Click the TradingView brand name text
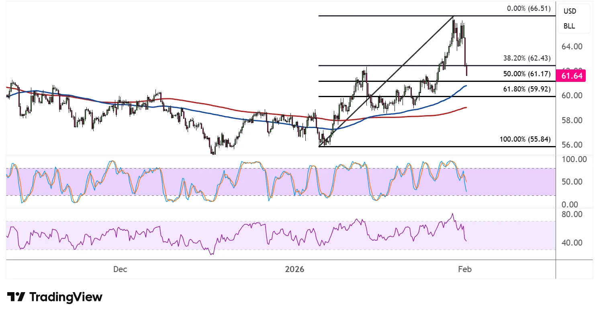The width and height of the screenshot is (599, 315). coord(66,297)
